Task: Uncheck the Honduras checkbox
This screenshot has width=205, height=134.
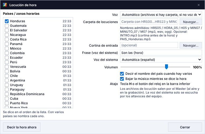Action: 7,21
